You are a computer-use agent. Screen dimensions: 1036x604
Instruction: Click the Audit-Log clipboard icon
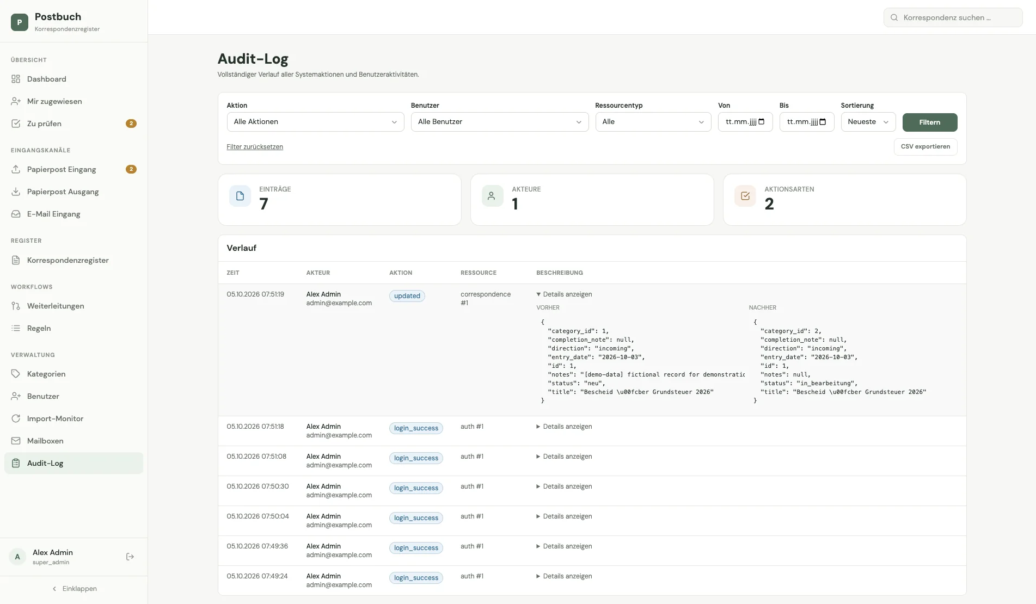point(16,463)
